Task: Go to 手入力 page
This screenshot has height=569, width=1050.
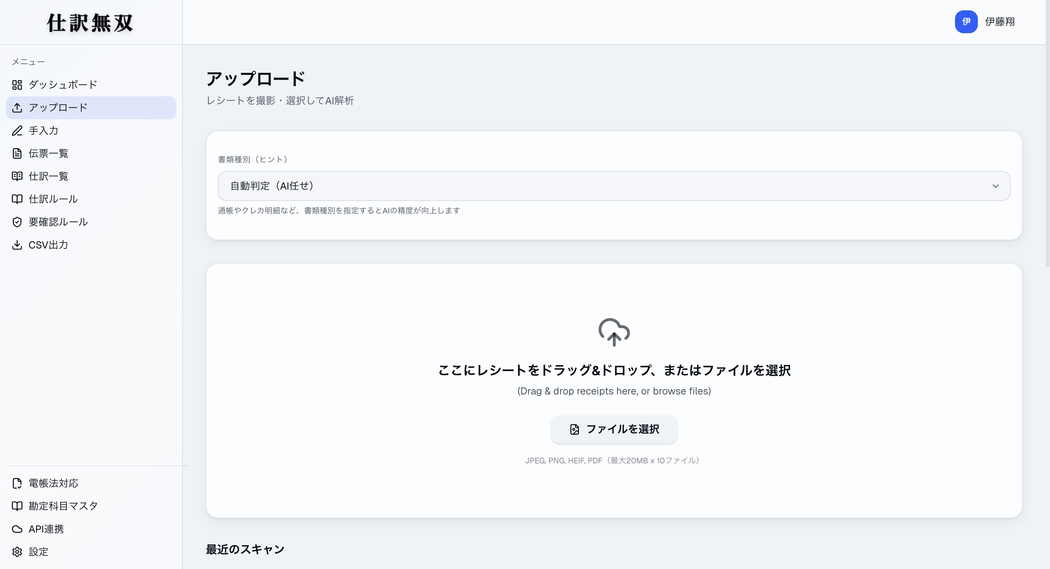Action: (x=91, y=130)
